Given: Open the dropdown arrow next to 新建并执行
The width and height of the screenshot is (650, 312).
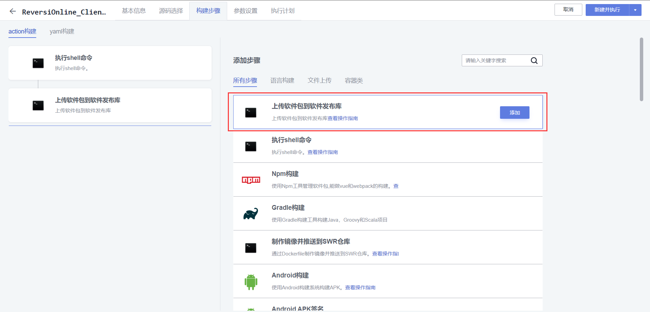Looking at the screenshot, I should 635,10.
